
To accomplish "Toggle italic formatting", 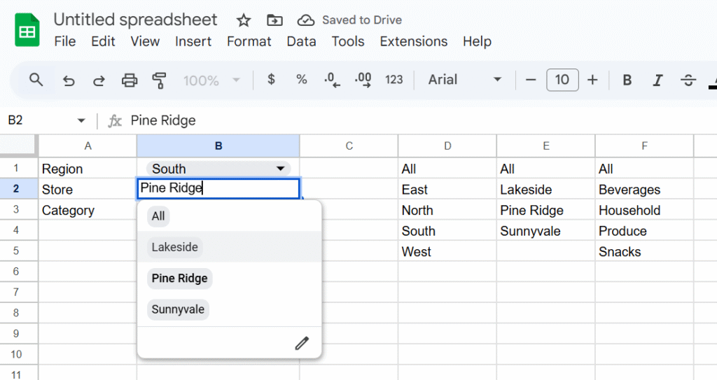I will [x=657, y=80].
